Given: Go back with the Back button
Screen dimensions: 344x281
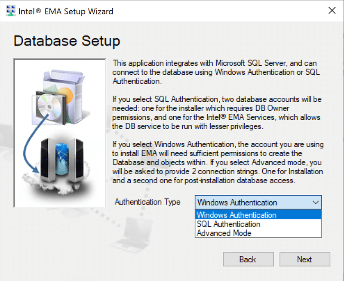Looking at the screenshot, I should point(247,259).
